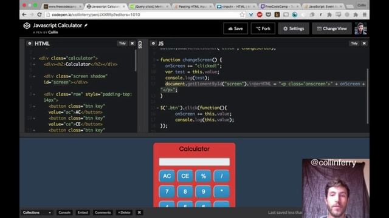Open JS editor settings gear
The height and width of the screenshot is (218, 389).
[153, 43]
